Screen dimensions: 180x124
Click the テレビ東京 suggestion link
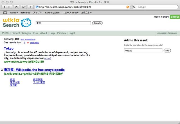pyautogui.click(x=39, y=82)
